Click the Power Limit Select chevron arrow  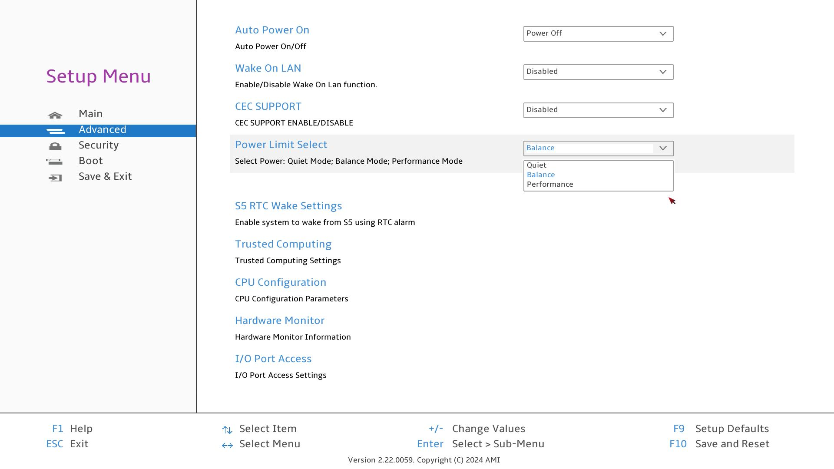[662, 149]
